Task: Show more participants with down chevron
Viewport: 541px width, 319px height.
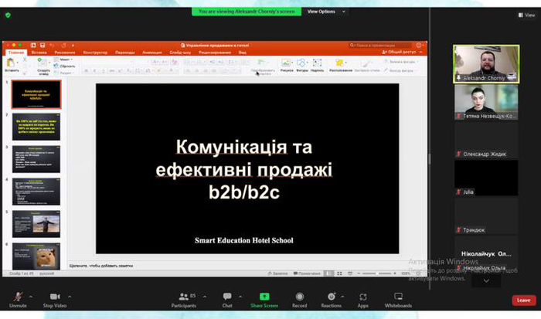Action: [486, 280]
